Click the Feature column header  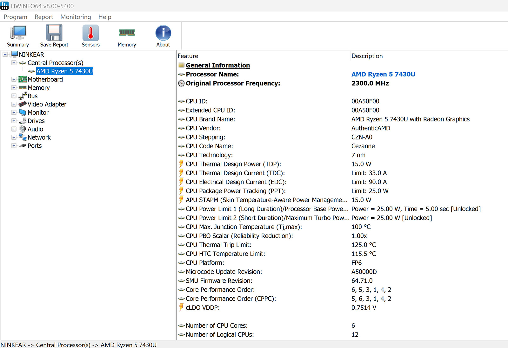coord(263,56)
